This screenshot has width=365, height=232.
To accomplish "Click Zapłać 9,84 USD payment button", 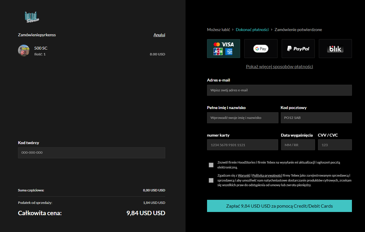I will (x=279, y=206).
